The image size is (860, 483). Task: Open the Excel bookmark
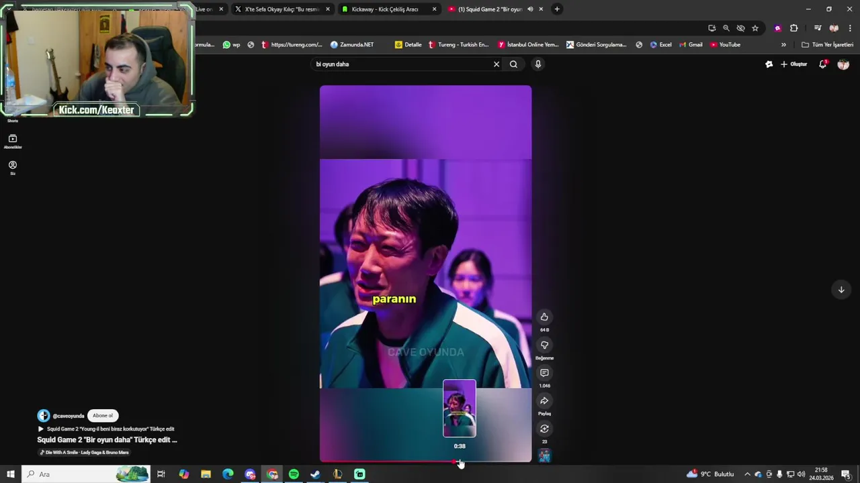(x=661, y=45)
